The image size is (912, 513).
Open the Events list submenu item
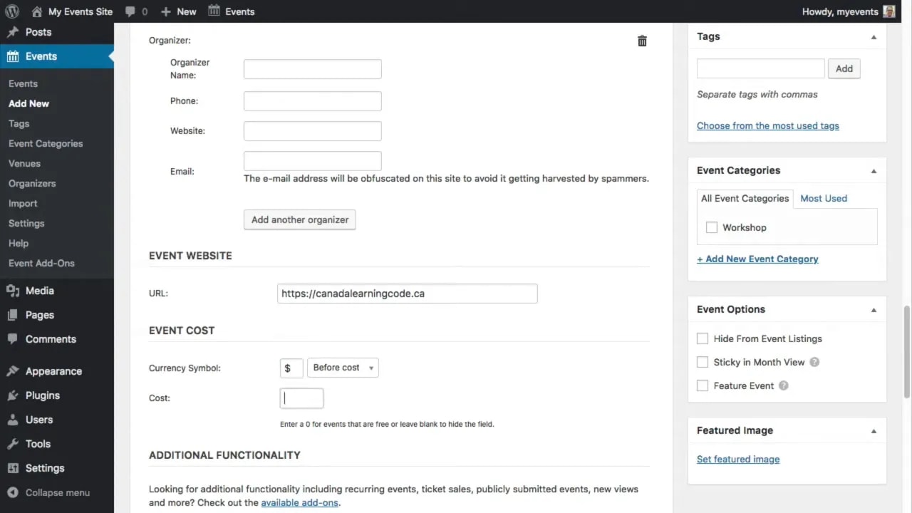point(23,83)
